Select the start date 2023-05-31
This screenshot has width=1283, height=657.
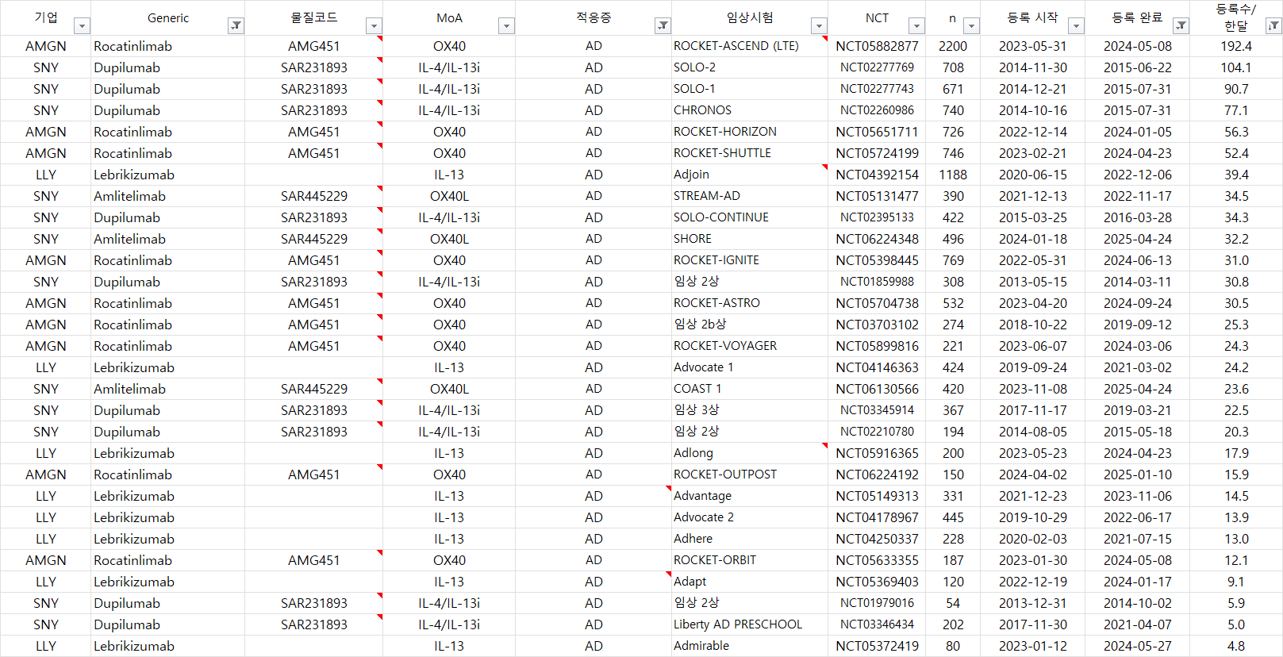pos(1033,46)
